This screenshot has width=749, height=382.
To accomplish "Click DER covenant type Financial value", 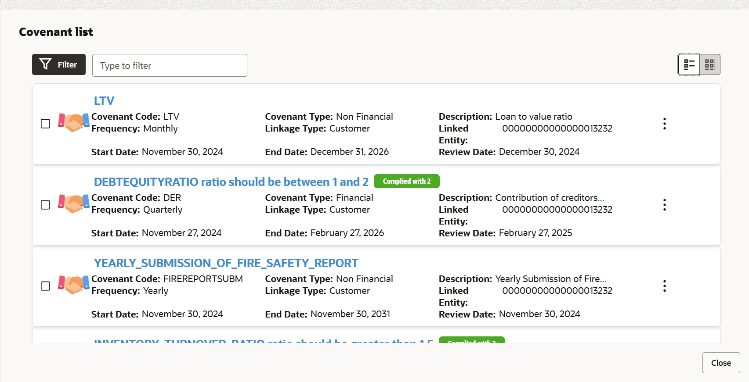I will [x=355, y=198].
